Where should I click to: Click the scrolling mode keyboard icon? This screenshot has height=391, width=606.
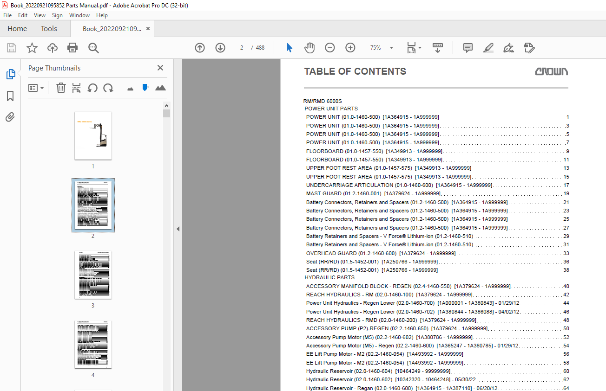pyautogui.click(x=437, y=48)
